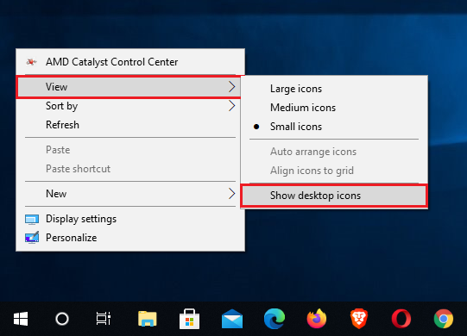Click Refresh in context menu
The height and width of the screenshot is (336, 467).
130,125
